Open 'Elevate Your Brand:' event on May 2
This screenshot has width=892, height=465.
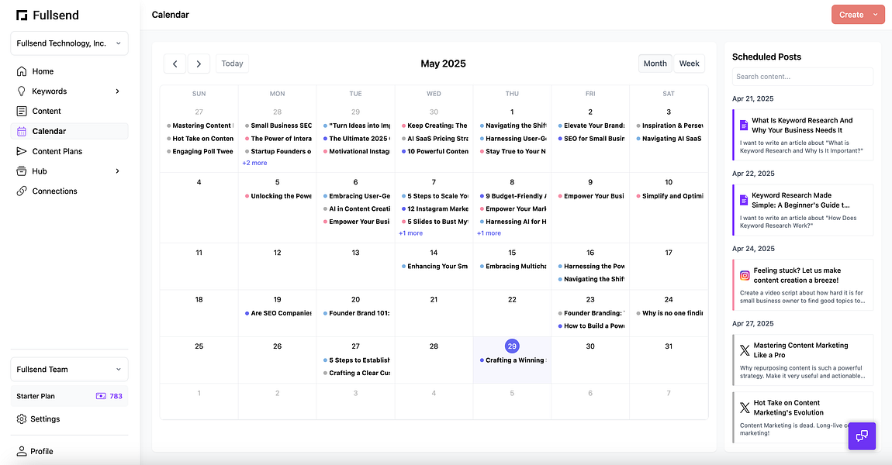pyautogui.click(x=590, y=126)
